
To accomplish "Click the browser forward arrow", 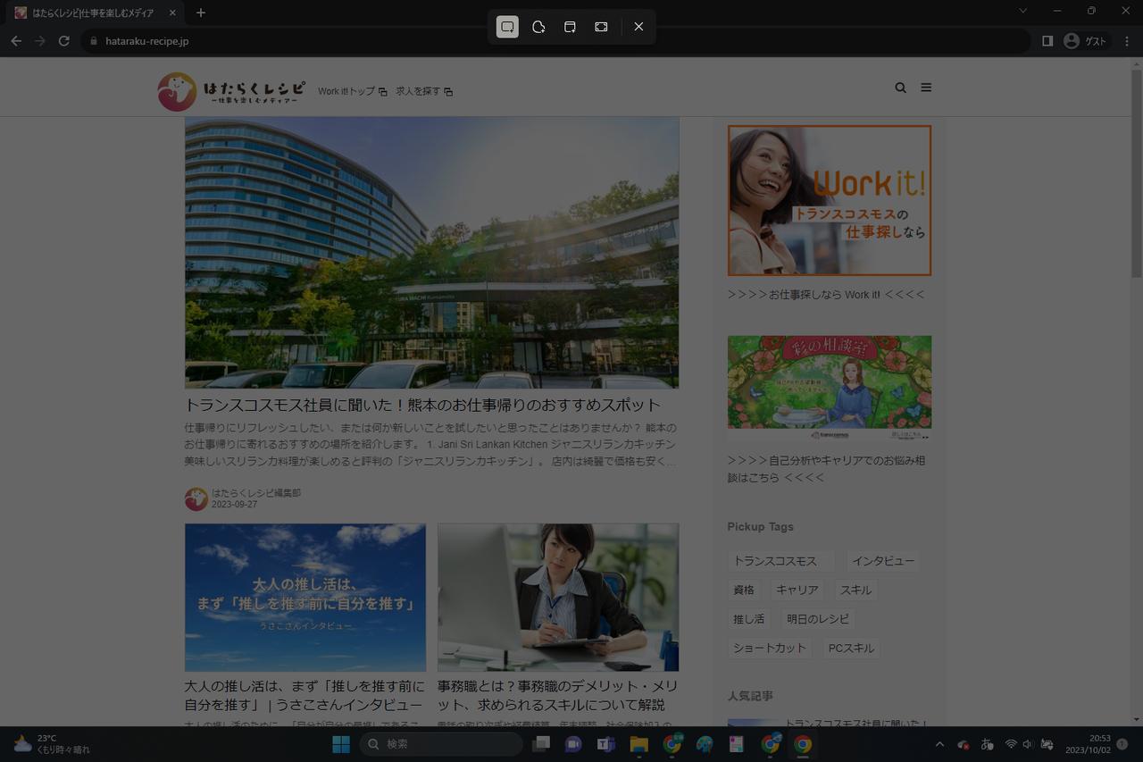I will tap(40, 41).
